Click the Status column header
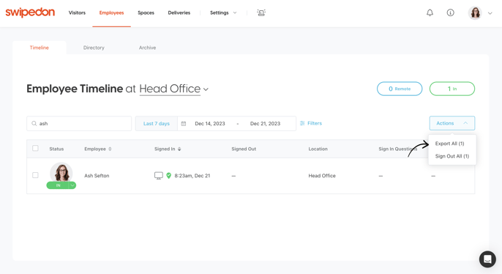This screenshot has height=274, width=502. [56, 149]
